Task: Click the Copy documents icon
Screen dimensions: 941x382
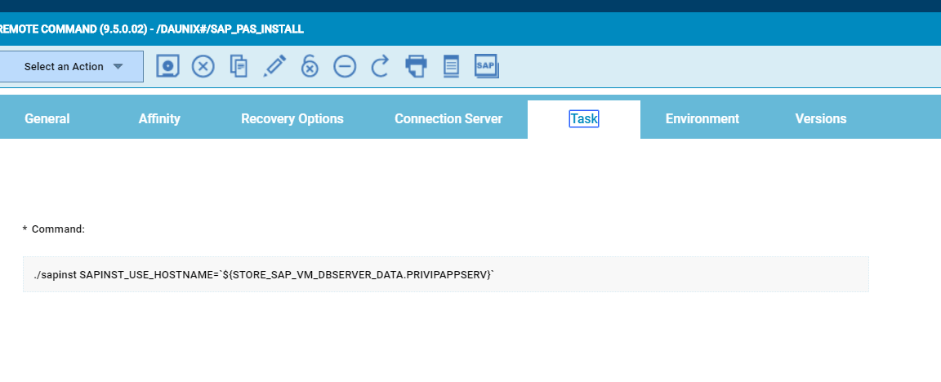Action: coord(239,66)
